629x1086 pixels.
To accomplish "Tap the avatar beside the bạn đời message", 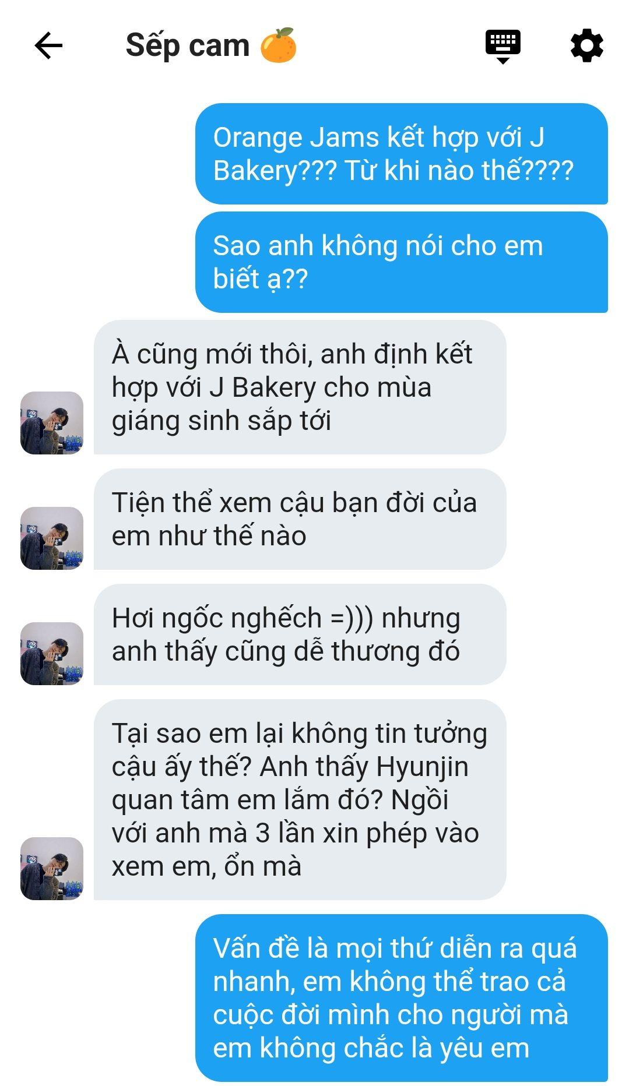I will (x=52, y=538).
